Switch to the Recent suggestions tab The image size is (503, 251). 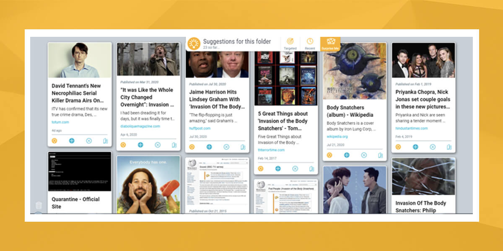click(x=310, y=44)
